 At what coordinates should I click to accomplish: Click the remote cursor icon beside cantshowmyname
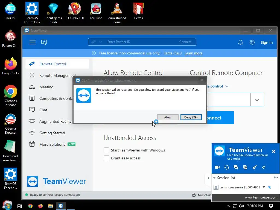[x=270, y=187]
